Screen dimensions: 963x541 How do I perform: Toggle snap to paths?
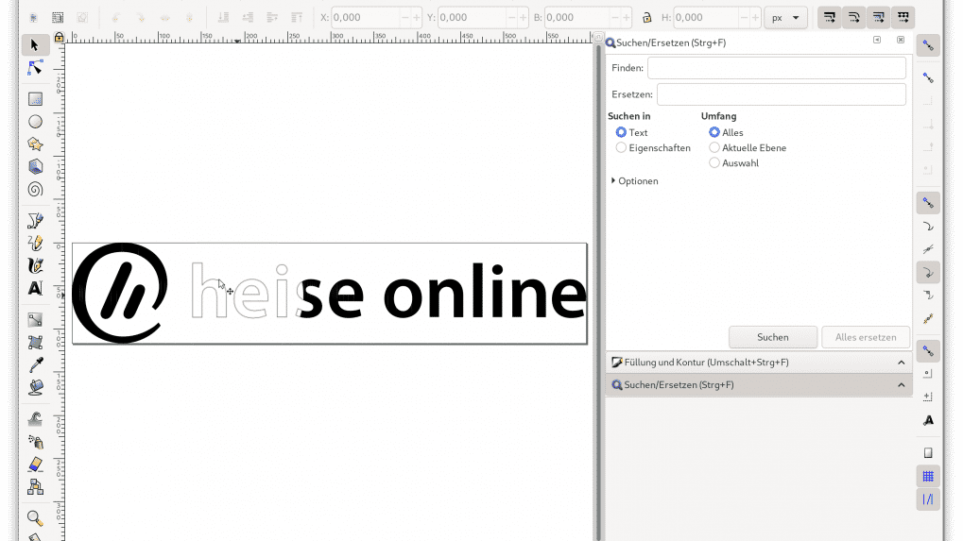click(x=928, y=227)
